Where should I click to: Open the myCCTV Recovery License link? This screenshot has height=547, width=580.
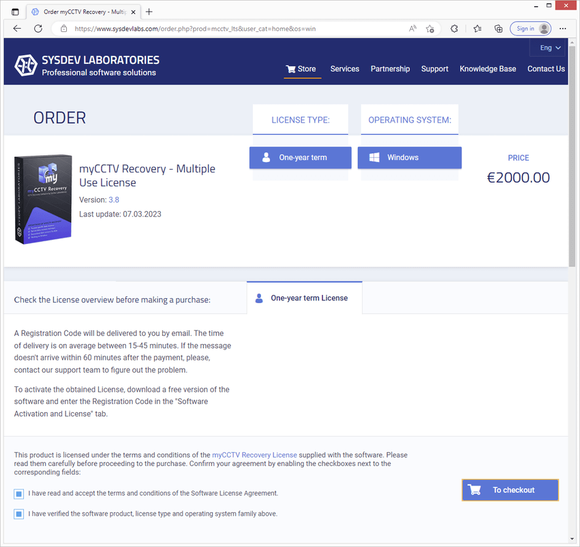(x=254, y=455)
